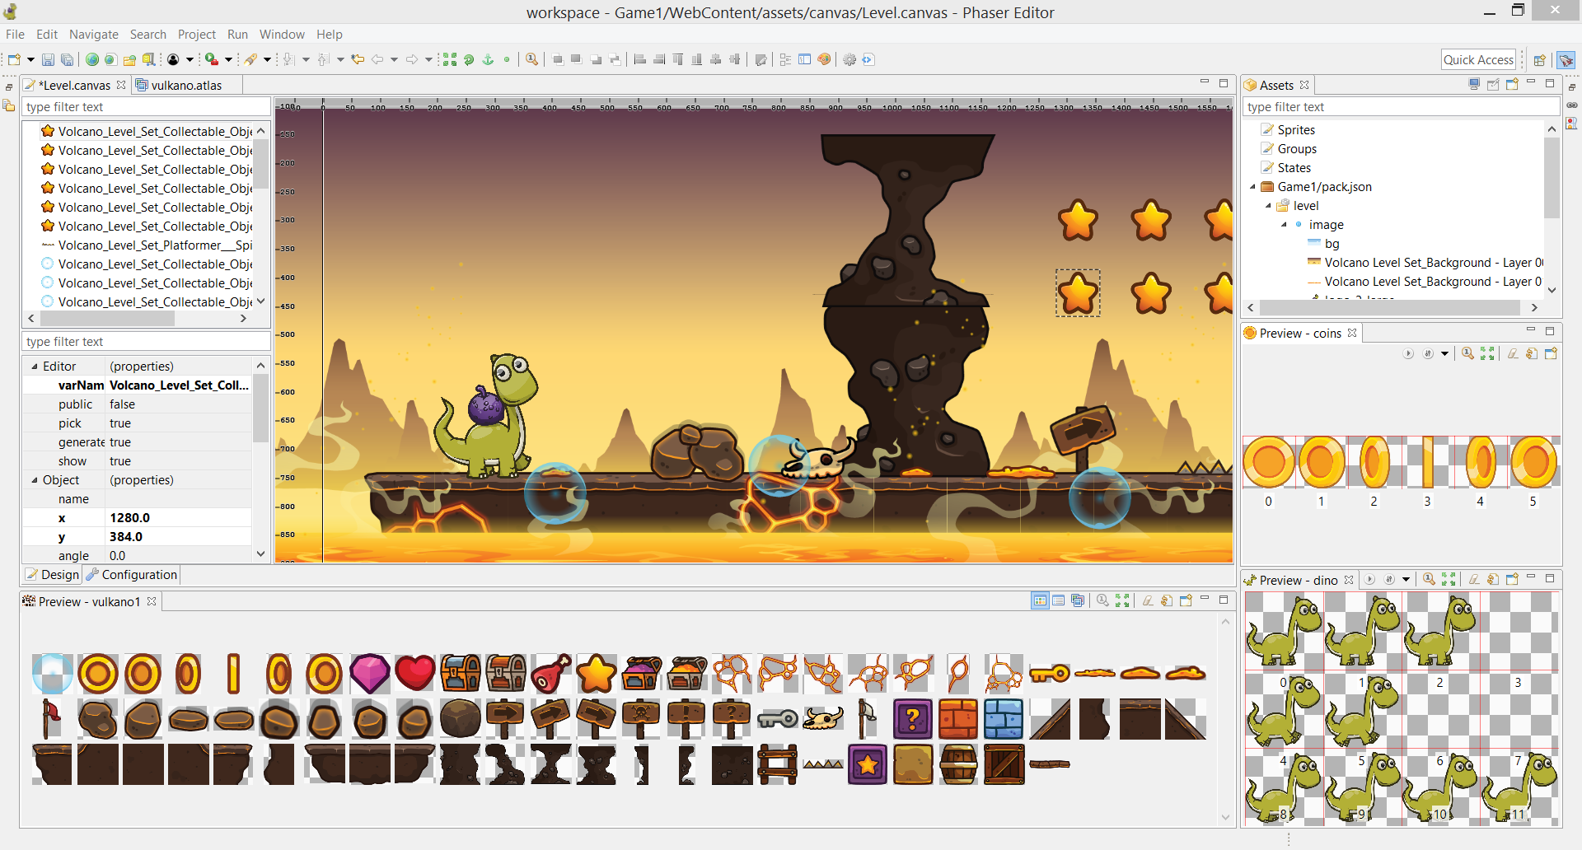Click the gear settings icon in main toolbar
1582x850 pixels.
(x=850, y=59)
